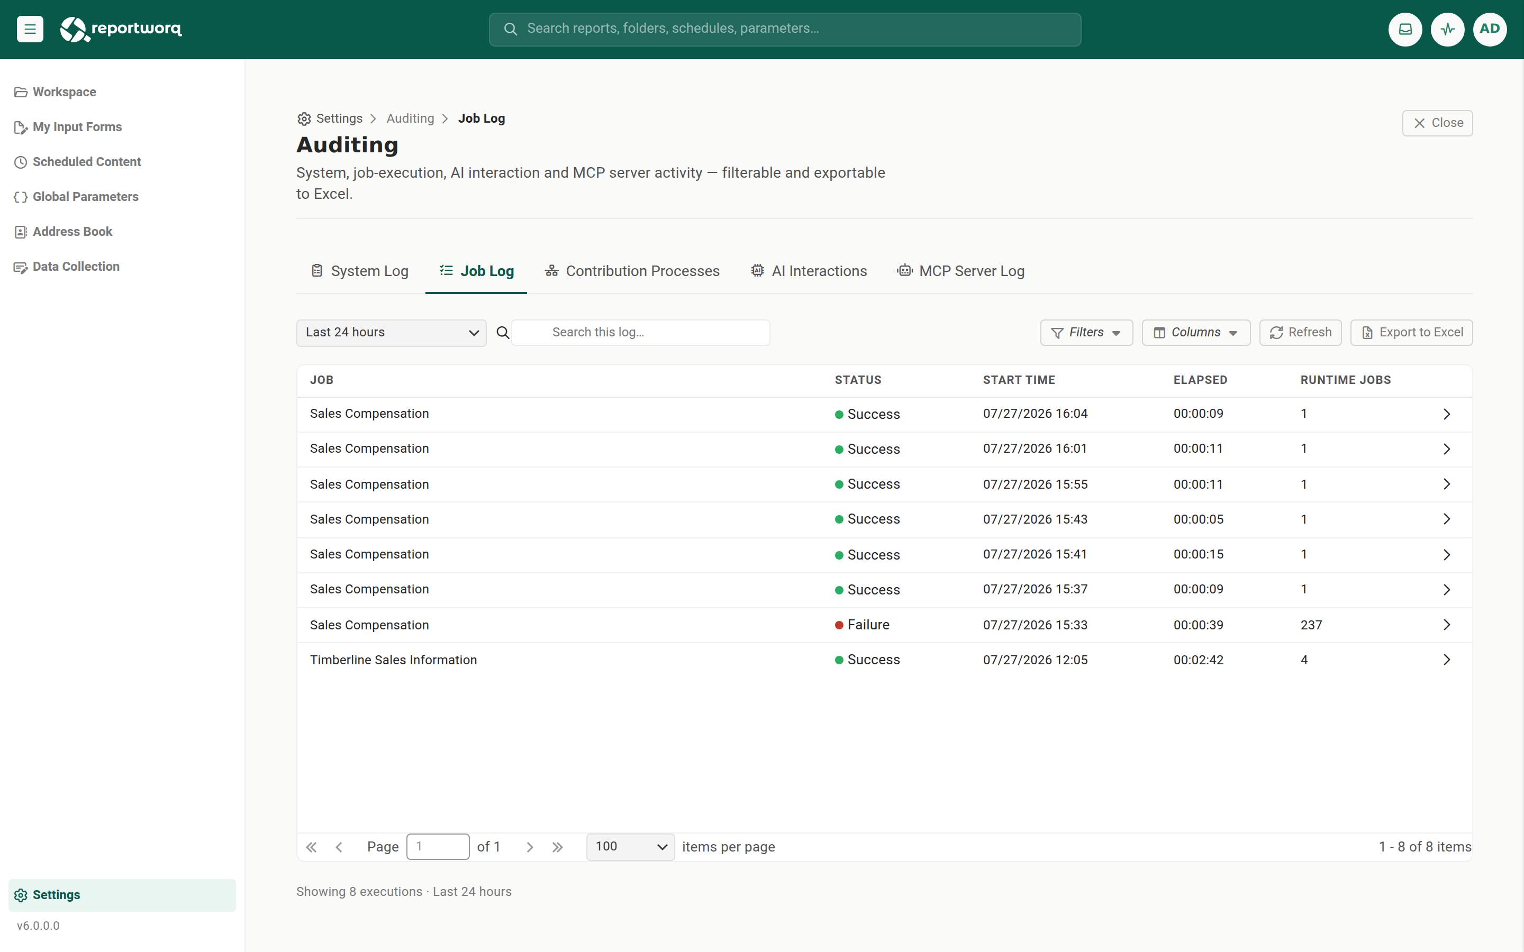Focus the Search this log field

point(640,333)
